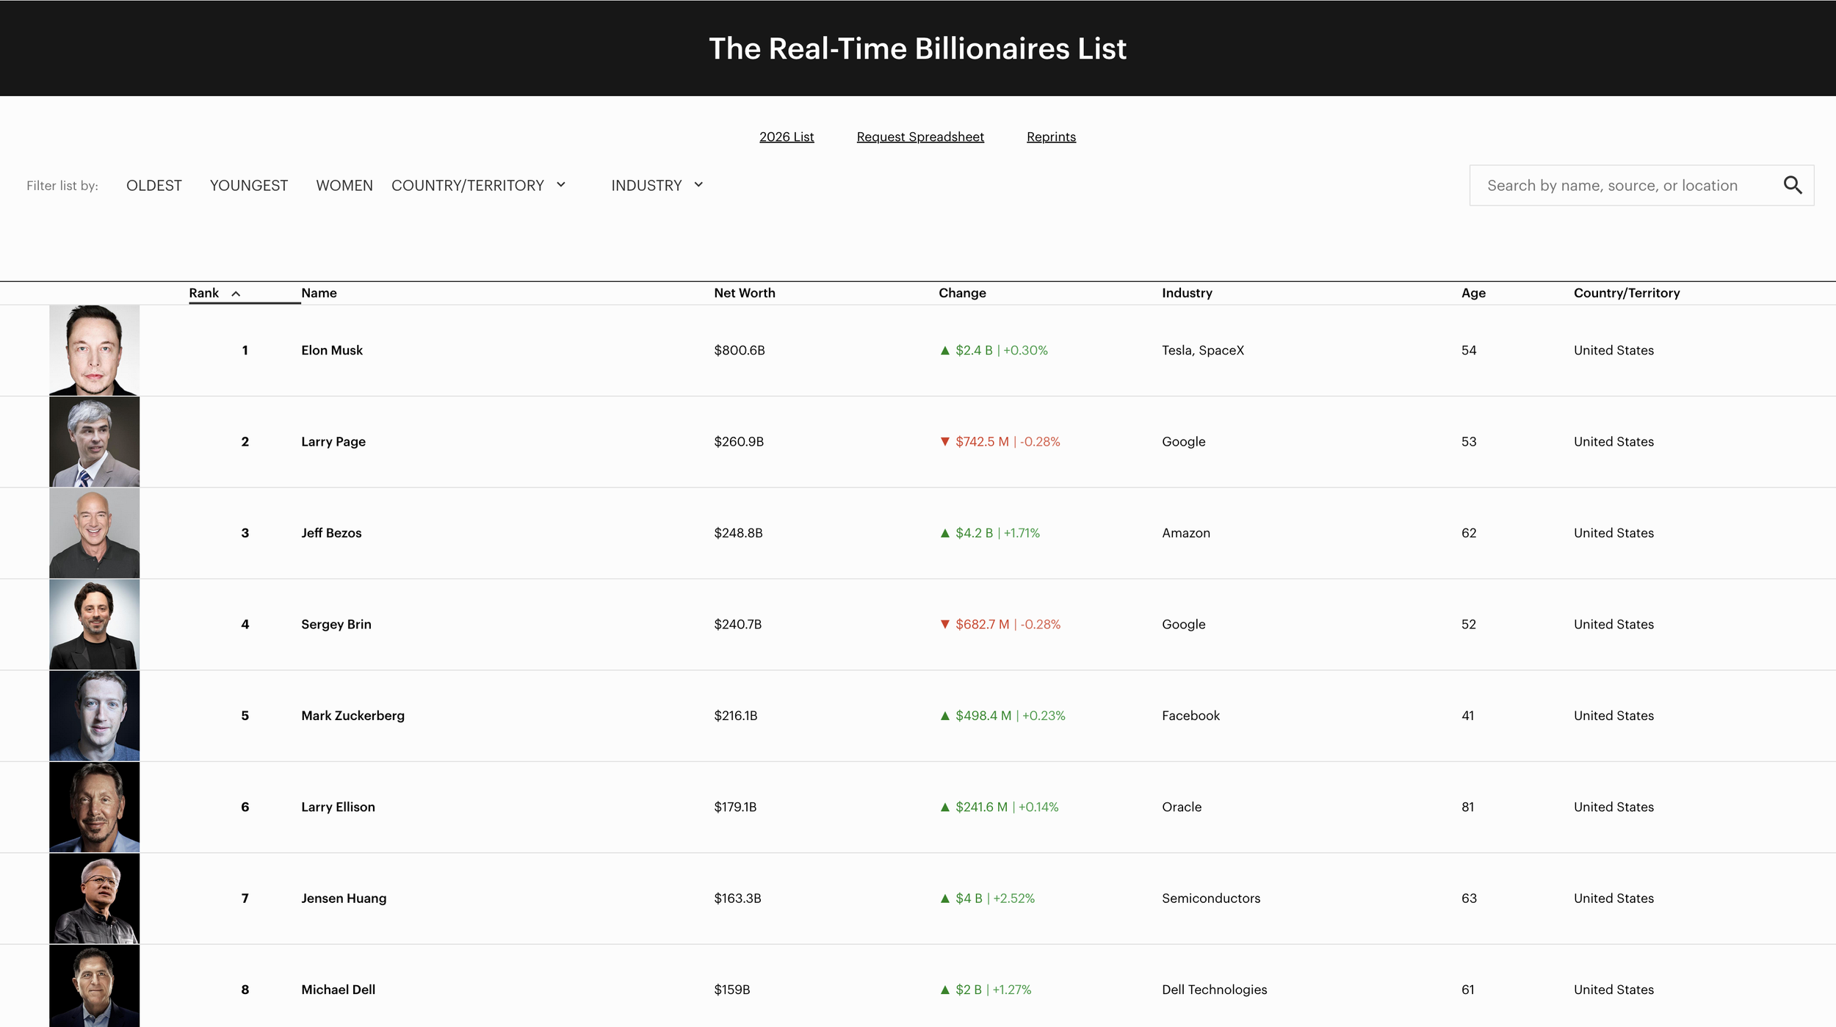
Task: Open the Reprints link
Action: coord(1050,137)
